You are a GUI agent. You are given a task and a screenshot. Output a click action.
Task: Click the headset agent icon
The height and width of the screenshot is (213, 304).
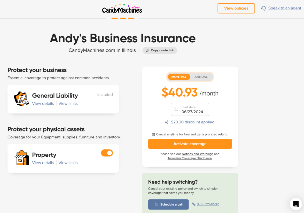click(263, 8)
